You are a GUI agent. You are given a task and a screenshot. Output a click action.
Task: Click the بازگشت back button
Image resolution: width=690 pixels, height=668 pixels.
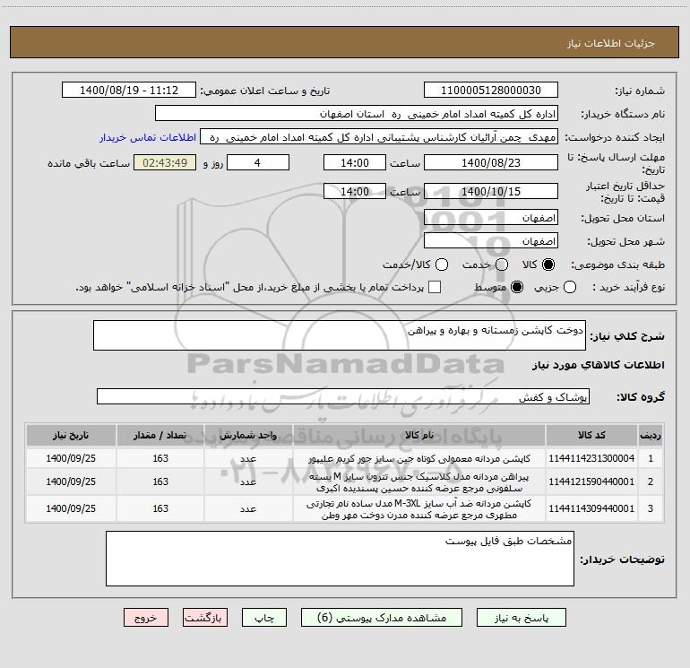click(x=205, y=618)
